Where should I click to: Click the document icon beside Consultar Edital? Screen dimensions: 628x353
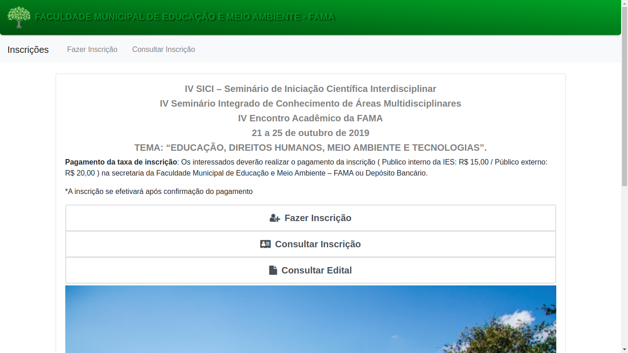[273, 271]
